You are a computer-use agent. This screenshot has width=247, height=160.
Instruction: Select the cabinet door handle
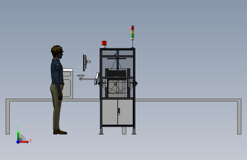[119, 111]
